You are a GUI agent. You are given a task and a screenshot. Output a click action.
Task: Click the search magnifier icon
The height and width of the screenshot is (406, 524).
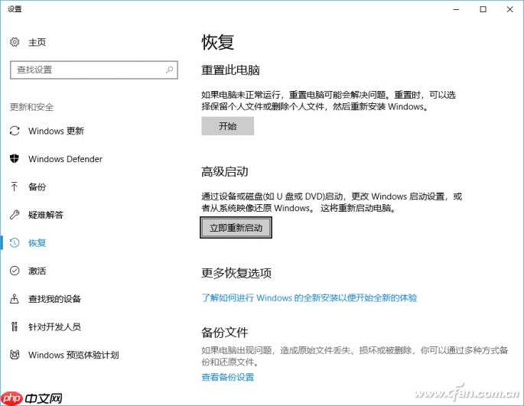coord(169,70)
